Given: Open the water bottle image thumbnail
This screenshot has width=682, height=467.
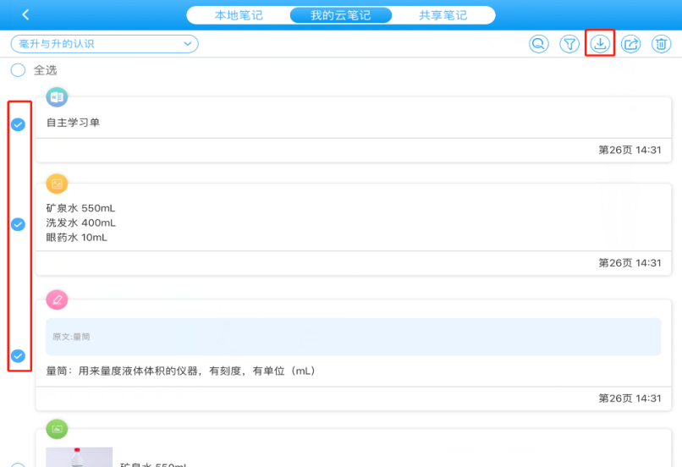Looking at the screenshot, I should pyautogui.click(x=79, y=457).
